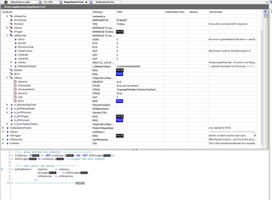Toggle breakpoint marker on code line 6
Viewport: 272px width, 200px height.
coord(12,169)
